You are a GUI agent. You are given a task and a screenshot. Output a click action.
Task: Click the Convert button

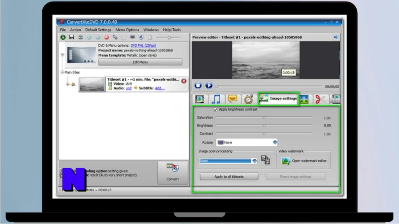tap(173, 173)
